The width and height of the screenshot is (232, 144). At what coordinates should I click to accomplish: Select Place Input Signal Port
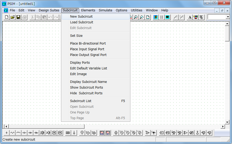(96, 49)
